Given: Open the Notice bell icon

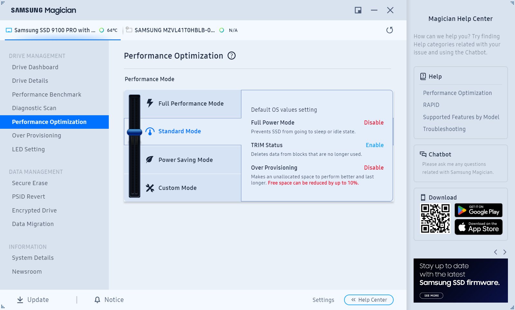Looking at the screenshot, I should point(97,300).
